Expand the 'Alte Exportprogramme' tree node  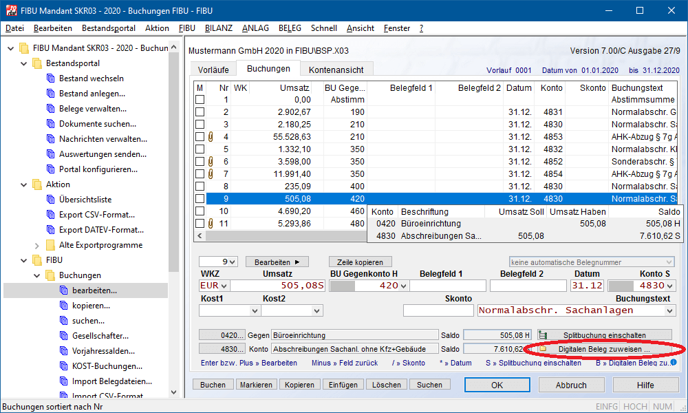tap(37, 245)
